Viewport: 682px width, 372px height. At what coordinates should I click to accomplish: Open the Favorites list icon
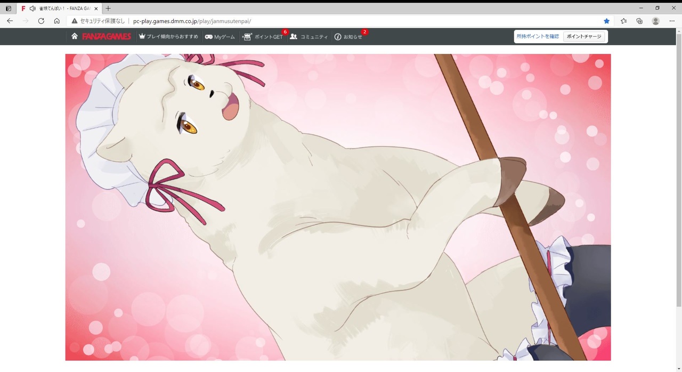point(623,21)
